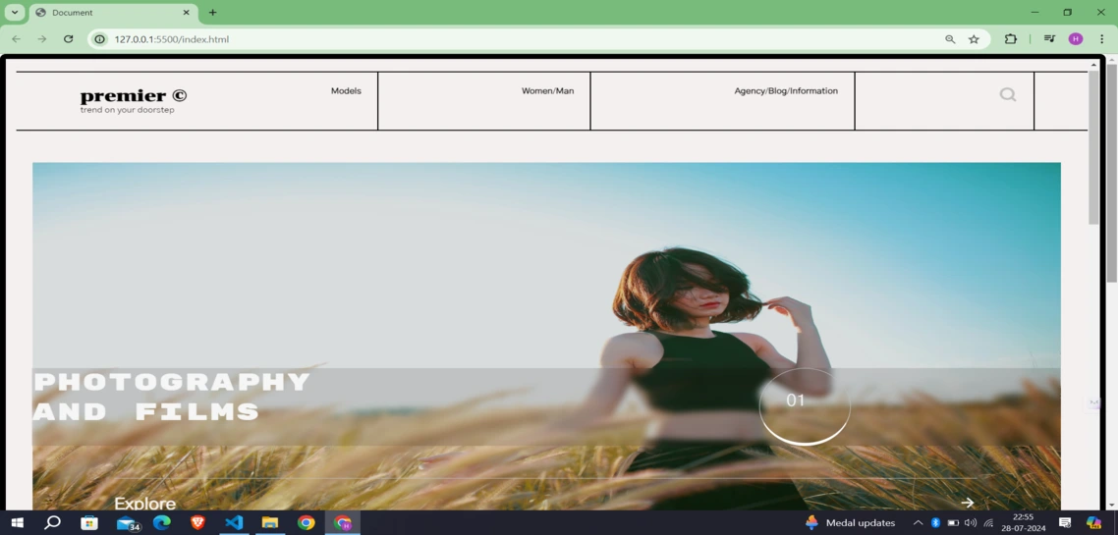The image size is (1118, 535).
Task: Click the 'trend on your doorstep' tagline
Action: pyautogui.click(x=127, y=110)
